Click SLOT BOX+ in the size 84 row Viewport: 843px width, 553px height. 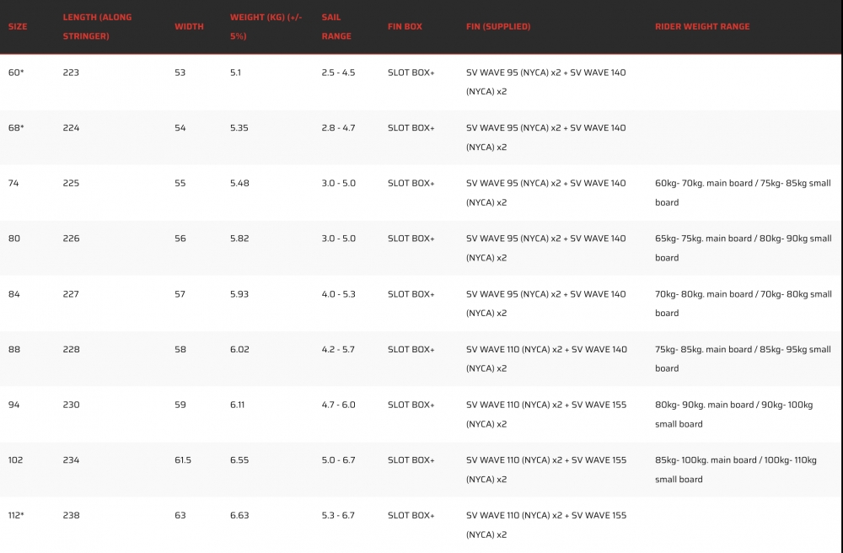tap(411, 294)
